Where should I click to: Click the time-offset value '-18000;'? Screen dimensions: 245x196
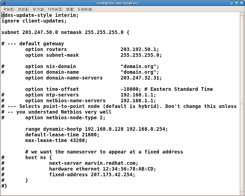coord(131,89)
